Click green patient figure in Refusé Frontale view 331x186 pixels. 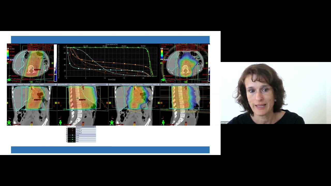[x=9, y=122]
